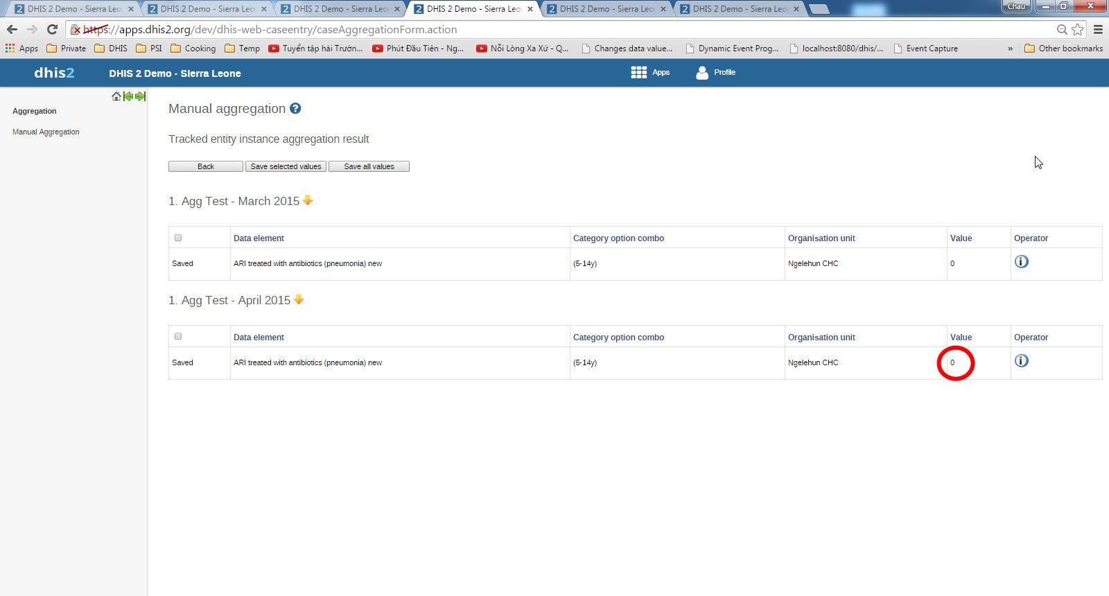The width and height of the screenshot is (1109, 596).
Task: Click the green right-arrow sidebar icon
Action: [x=140, y=96]
